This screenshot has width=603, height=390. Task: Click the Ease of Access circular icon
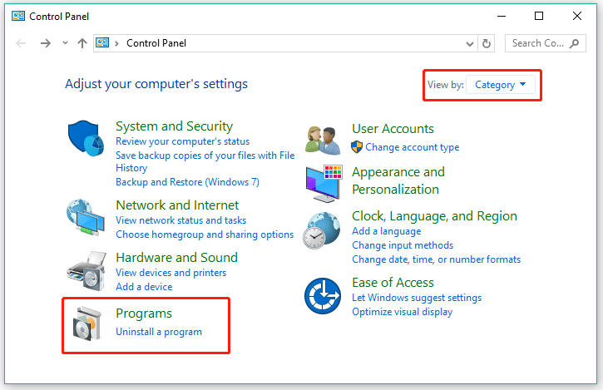coord(322,296)
